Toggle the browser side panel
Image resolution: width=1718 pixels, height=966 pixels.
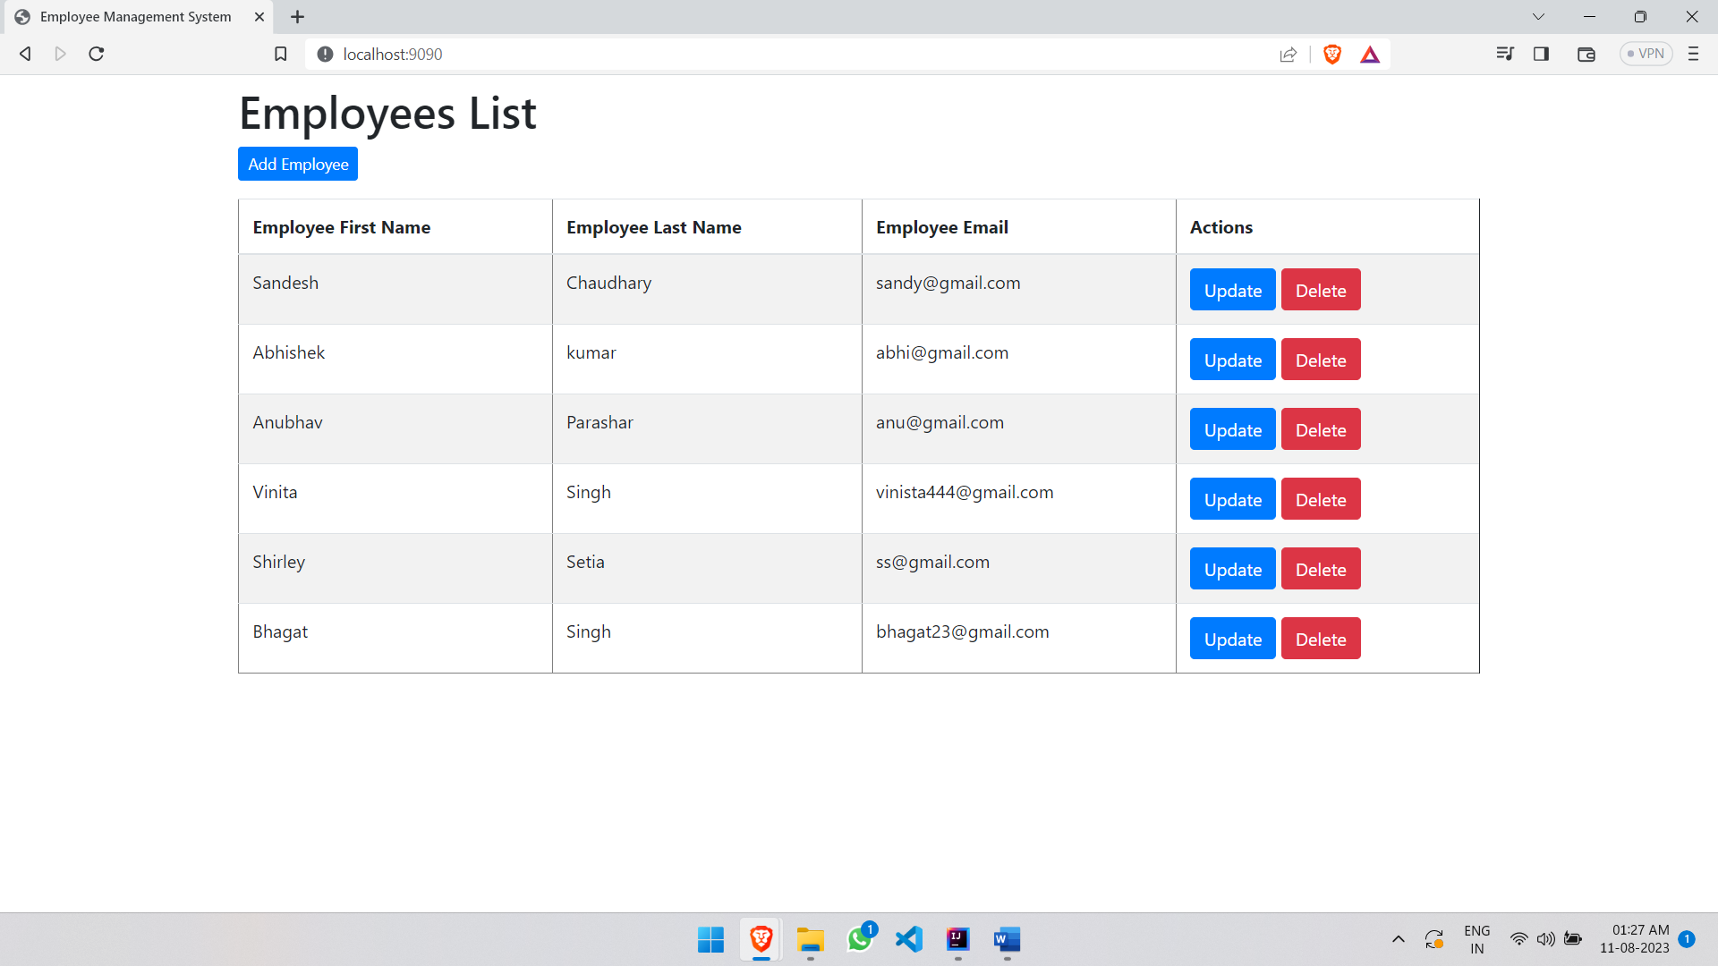click(x=1542, y=54)
